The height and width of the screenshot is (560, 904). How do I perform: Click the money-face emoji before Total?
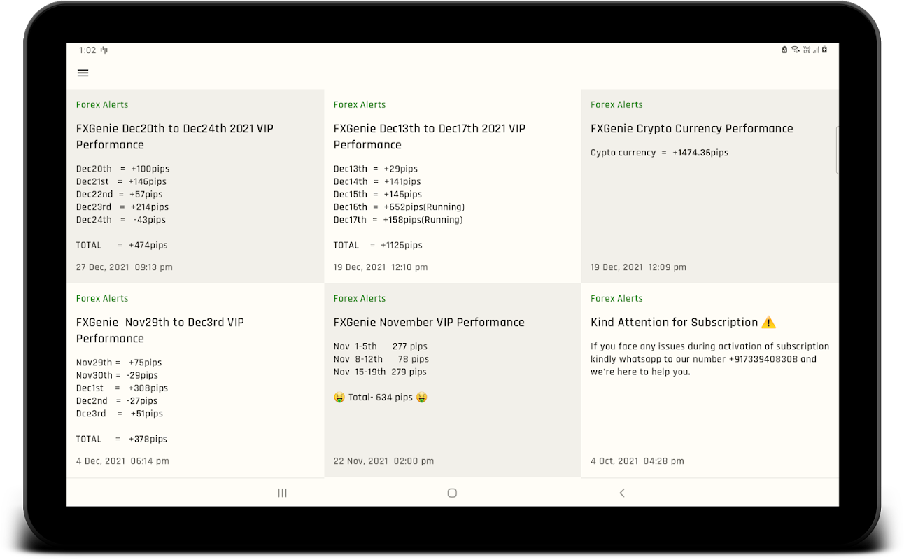(x=339, y=398)
